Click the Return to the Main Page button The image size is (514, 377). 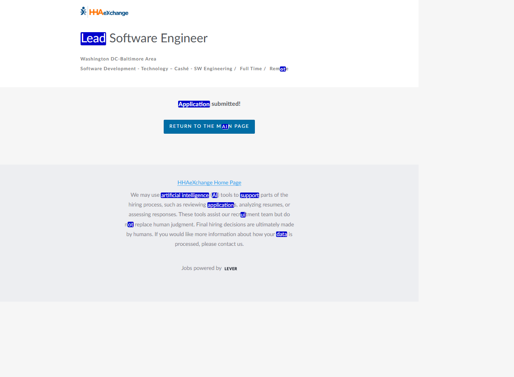click(x=209, y=127)
